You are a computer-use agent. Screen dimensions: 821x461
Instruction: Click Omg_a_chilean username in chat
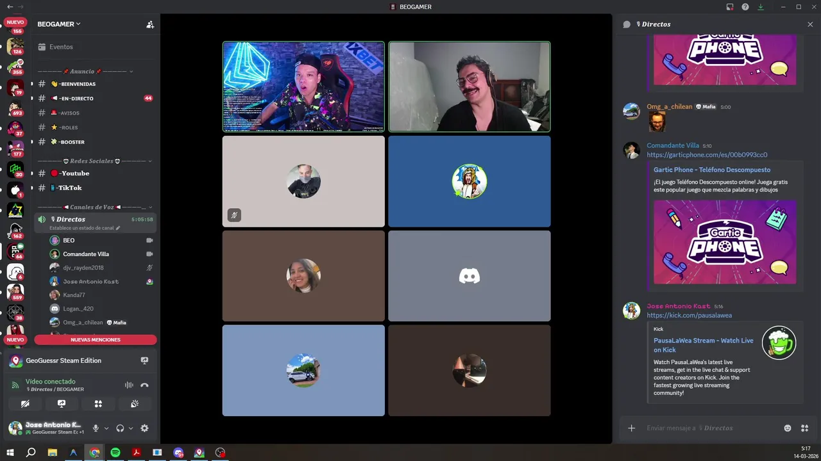pyautogui.click(x=669, y=107)
